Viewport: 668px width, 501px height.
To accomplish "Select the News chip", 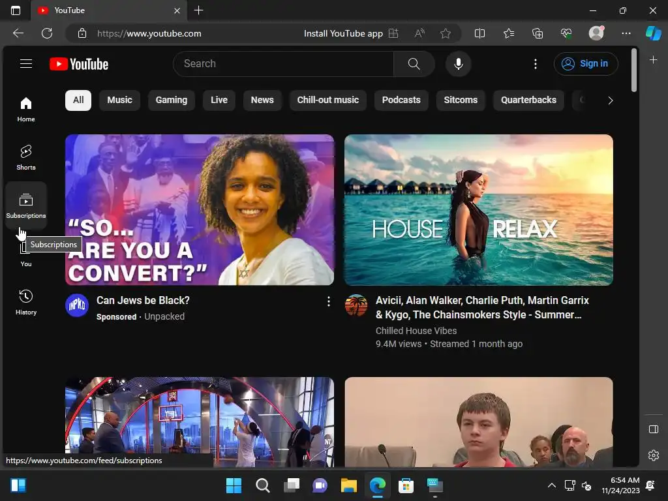I will point(262,100).
